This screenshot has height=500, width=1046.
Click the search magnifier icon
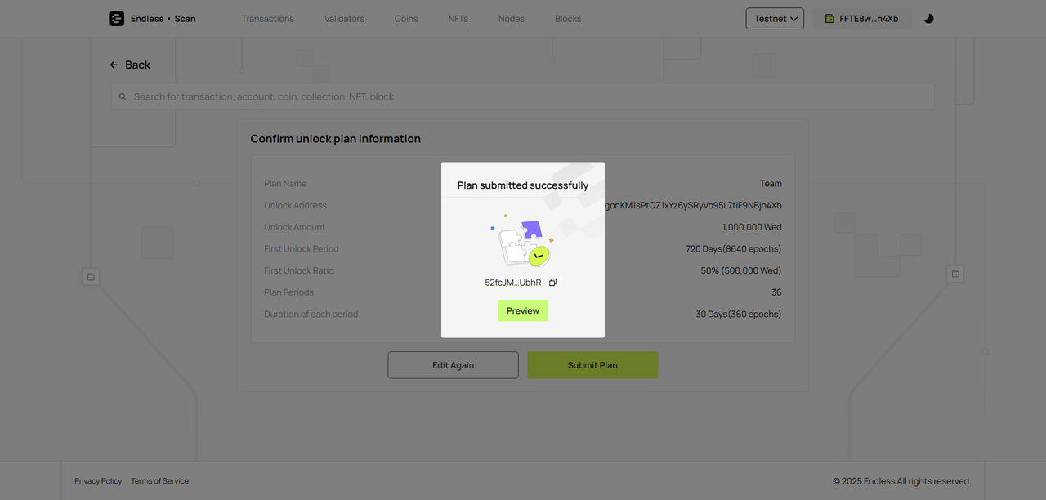[123, 96]
